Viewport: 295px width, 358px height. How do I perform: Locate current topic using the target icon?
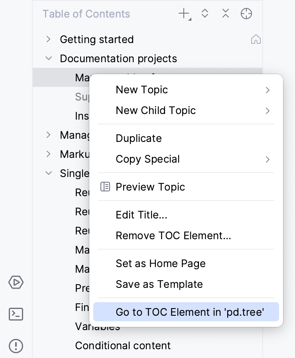coord(246,13)
